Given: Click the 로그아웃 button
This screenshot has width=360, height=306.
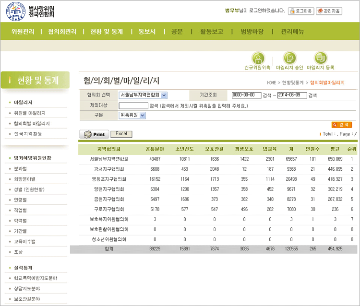Looking at the screenshot, I should pos(300,11).
